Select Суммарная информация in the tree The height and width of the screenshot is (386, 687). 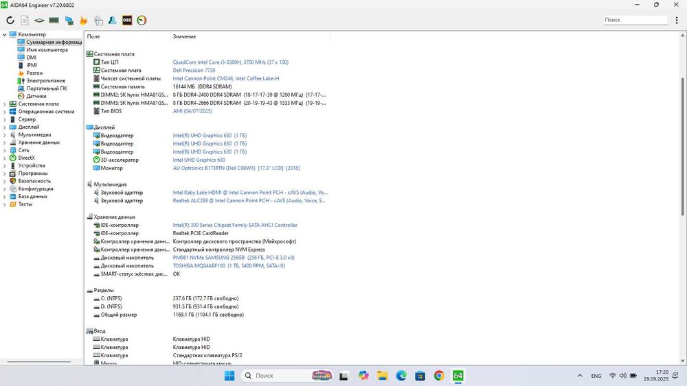54,42
